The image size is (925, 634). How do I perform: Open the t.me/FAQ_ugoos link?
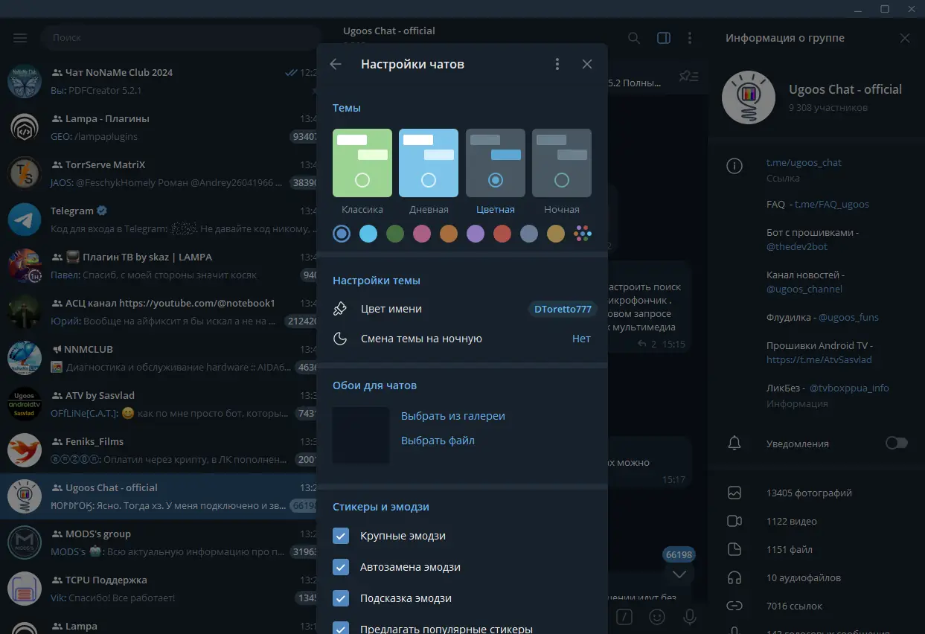click(831, 204)
